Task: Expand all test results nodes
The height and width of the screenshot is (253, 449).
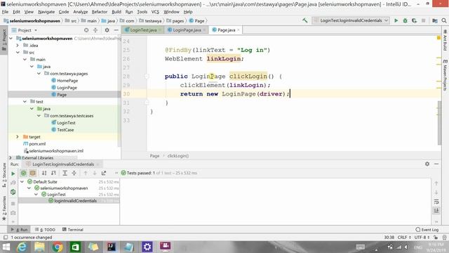Action: [x=65, y=173]
